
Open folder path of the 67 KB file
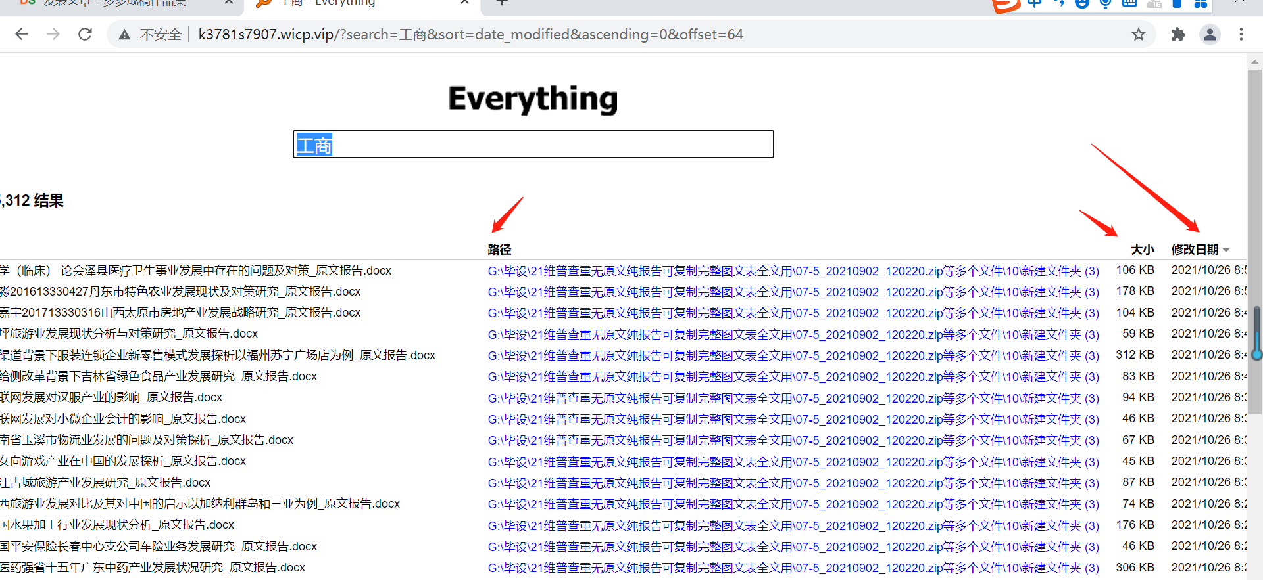(x=793, y=440)
